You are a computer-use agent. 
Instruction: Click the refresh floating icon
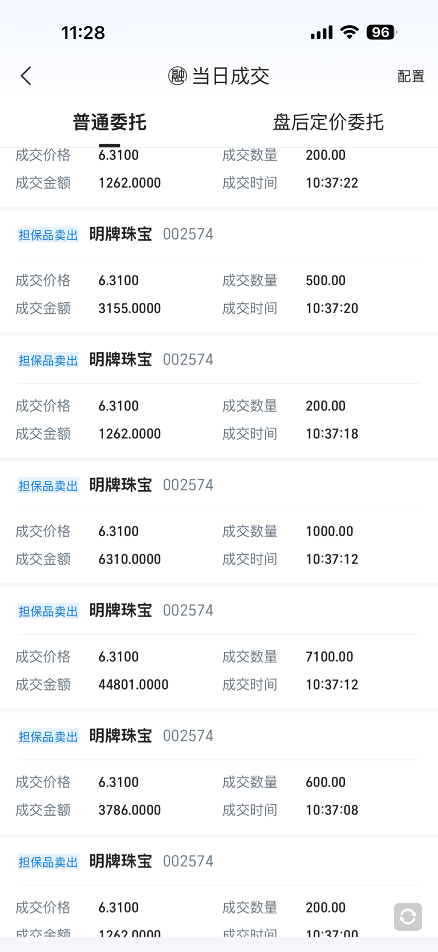pos(408,917)
